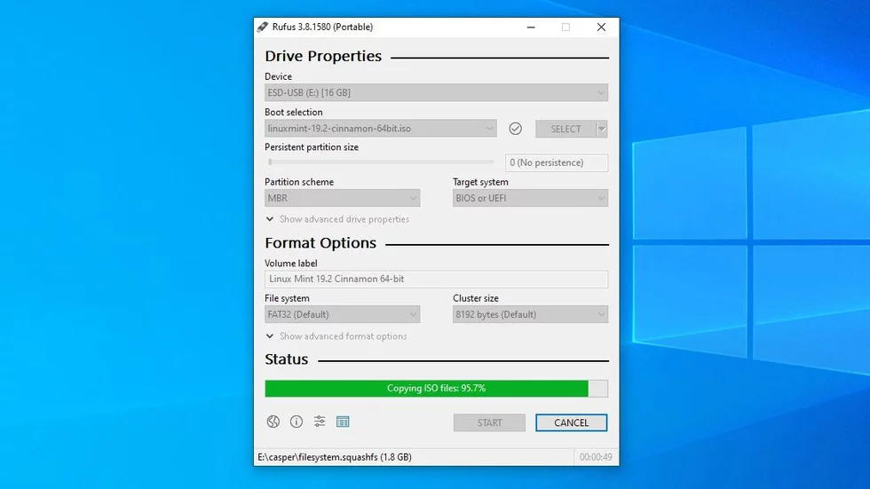Click the elapsed time 00:00:49
Viewport: 870px width, 489px height.
click(x=596, y=457)
